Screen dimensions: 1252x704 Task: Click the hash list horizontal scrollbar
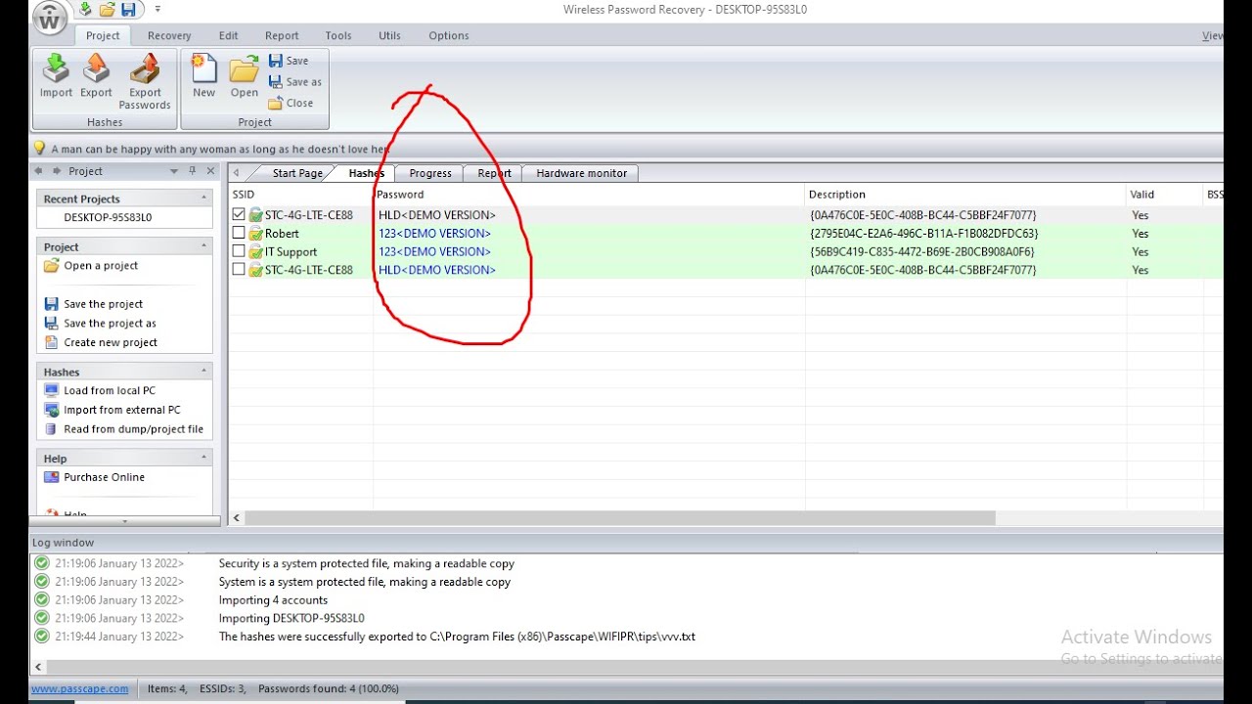pos(620,518)
